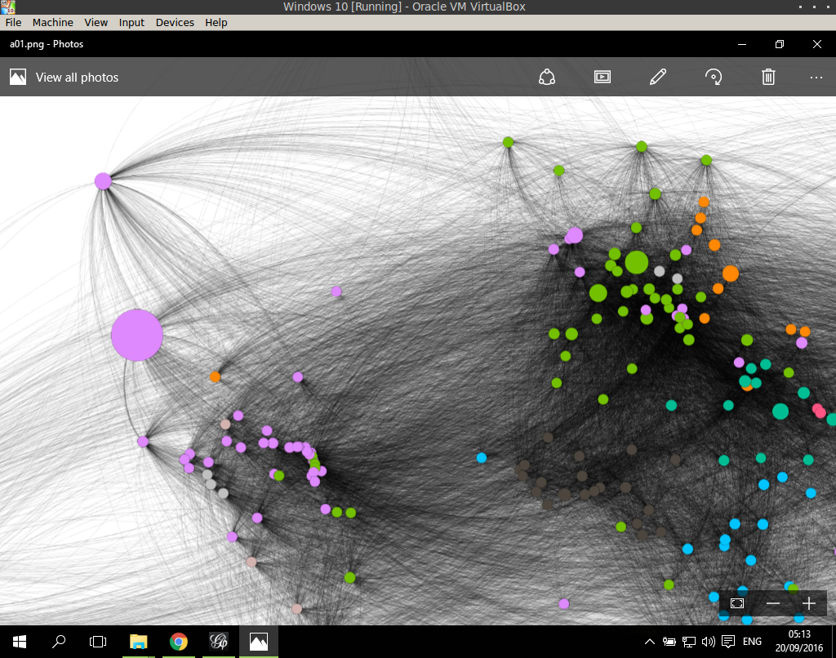Toggle fit-to-window view icon
This screenshot has width=836, height=658.
(x=737, y=603)
